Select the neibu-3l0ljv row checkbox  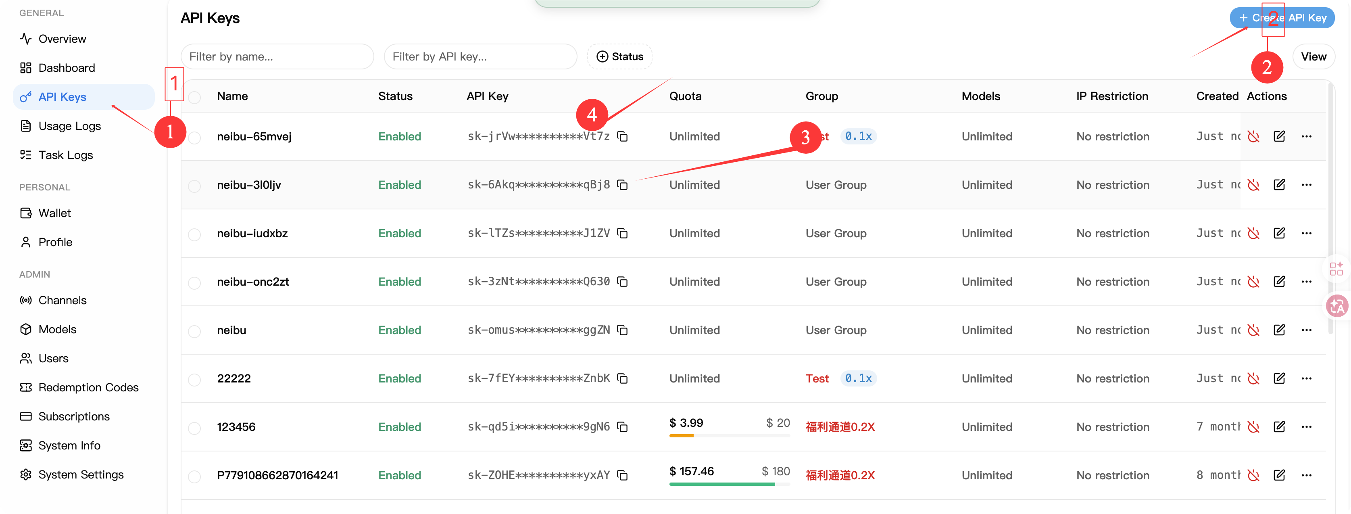194,186
